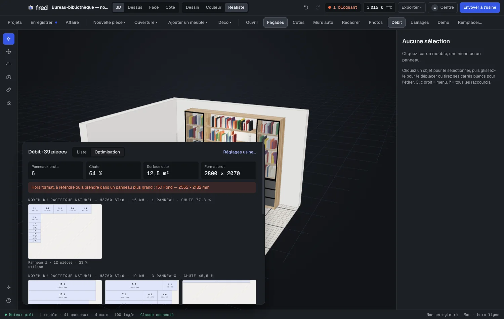Open the Panneau 1 cutting layout thumbnail

65,231
